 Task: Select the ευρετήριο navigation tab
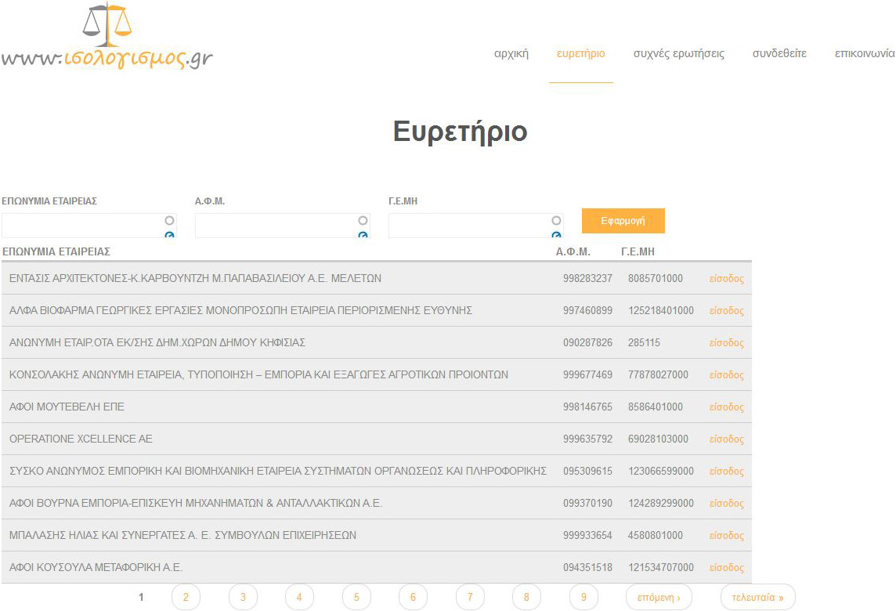(580, 54)
